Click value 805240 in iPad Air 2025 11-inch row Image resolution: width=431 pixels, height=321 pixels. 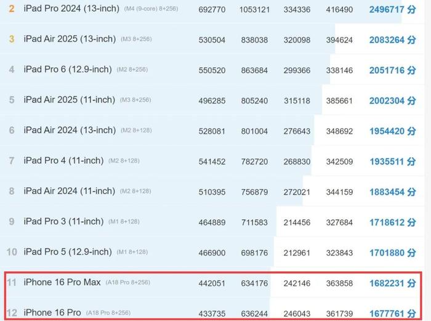coord(254,101)
